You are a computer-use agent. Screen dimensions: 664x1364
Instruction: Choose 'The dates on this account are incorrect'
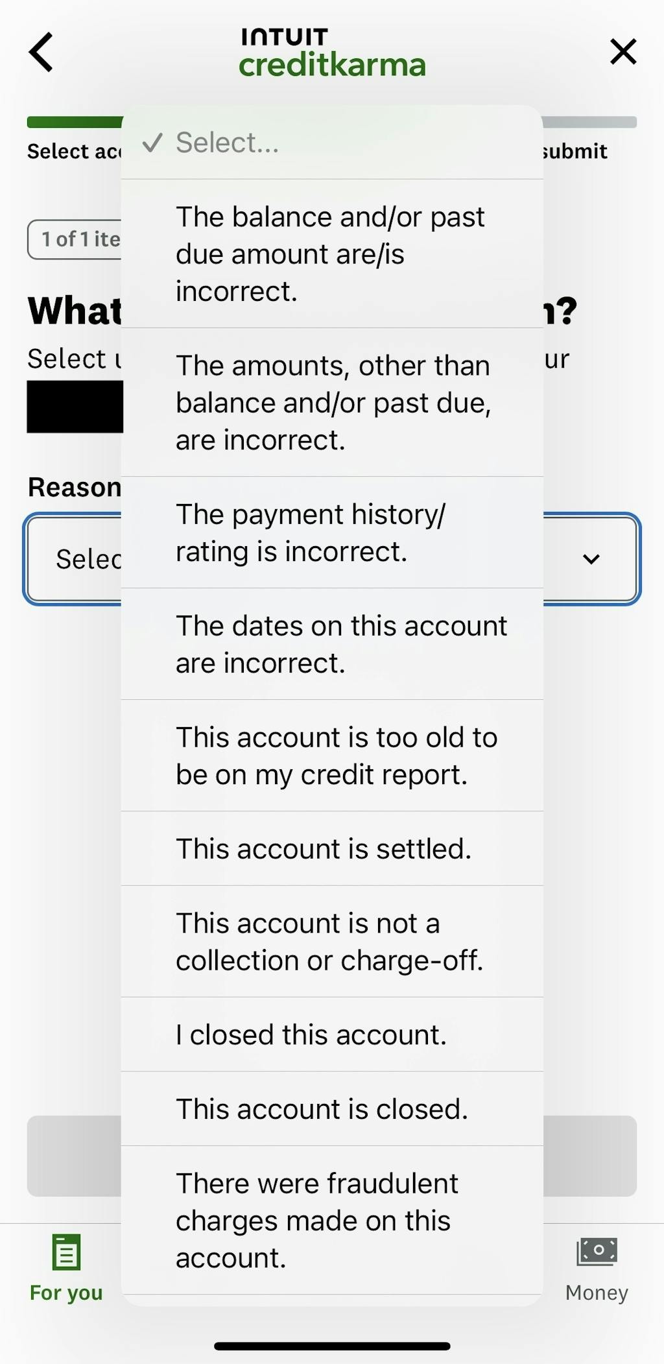point(332,644)
